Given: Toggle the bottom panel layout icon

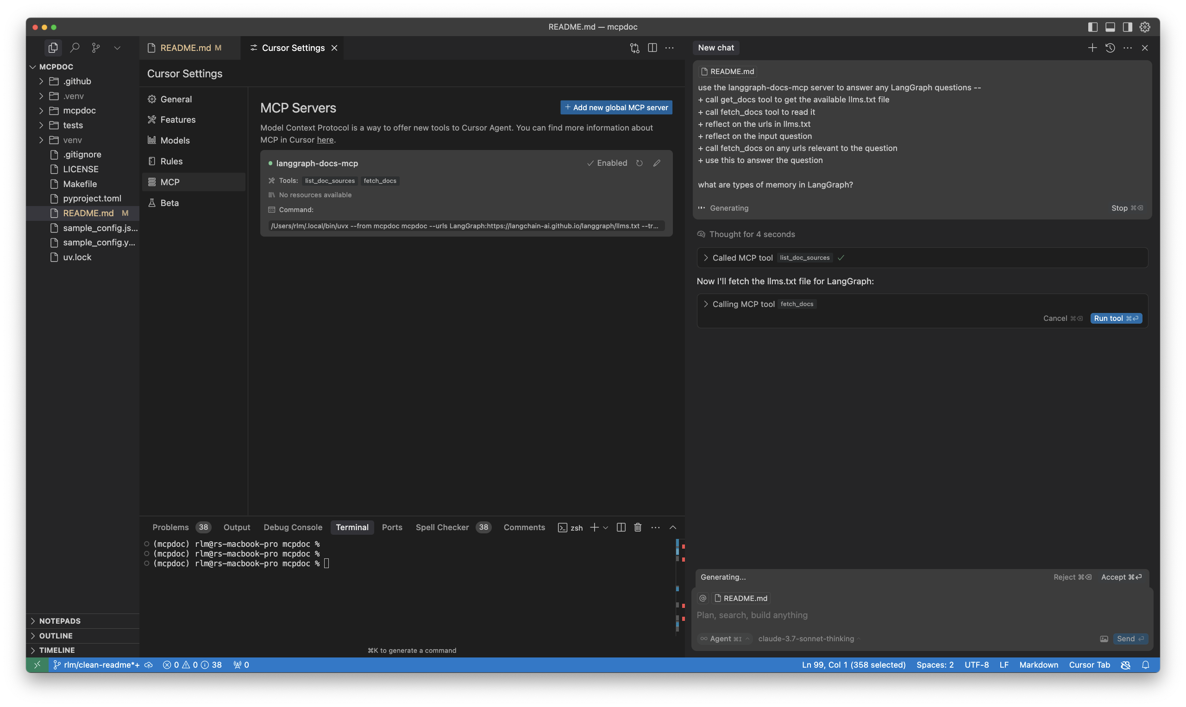Looking at the screenshot, I should tap(1110, 27).
